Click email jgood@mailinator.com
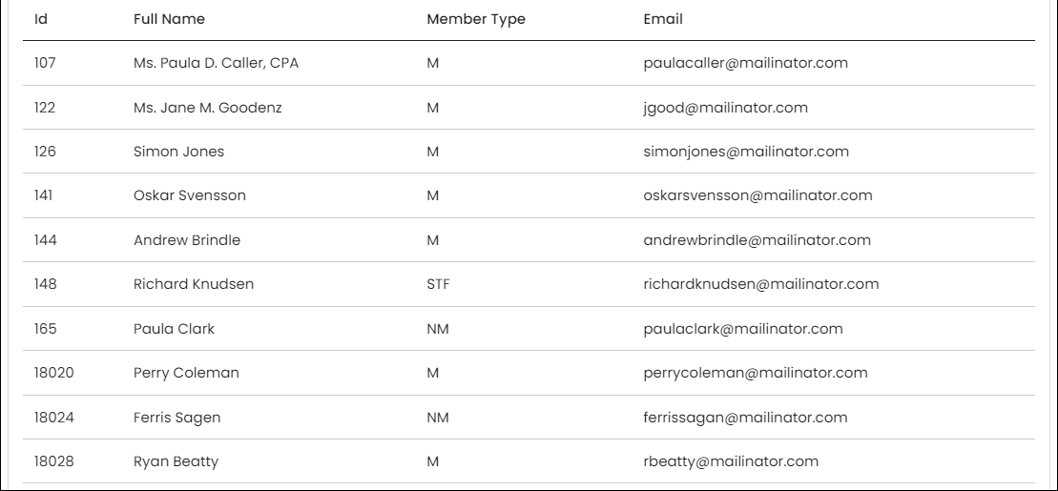1058x491 pixels. tap(725, 108)
